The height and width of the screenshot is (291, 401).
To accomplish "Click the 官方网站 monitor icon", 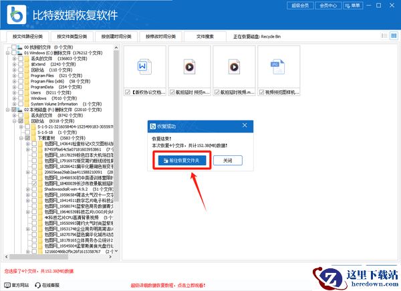I will (x=7, y=285).
